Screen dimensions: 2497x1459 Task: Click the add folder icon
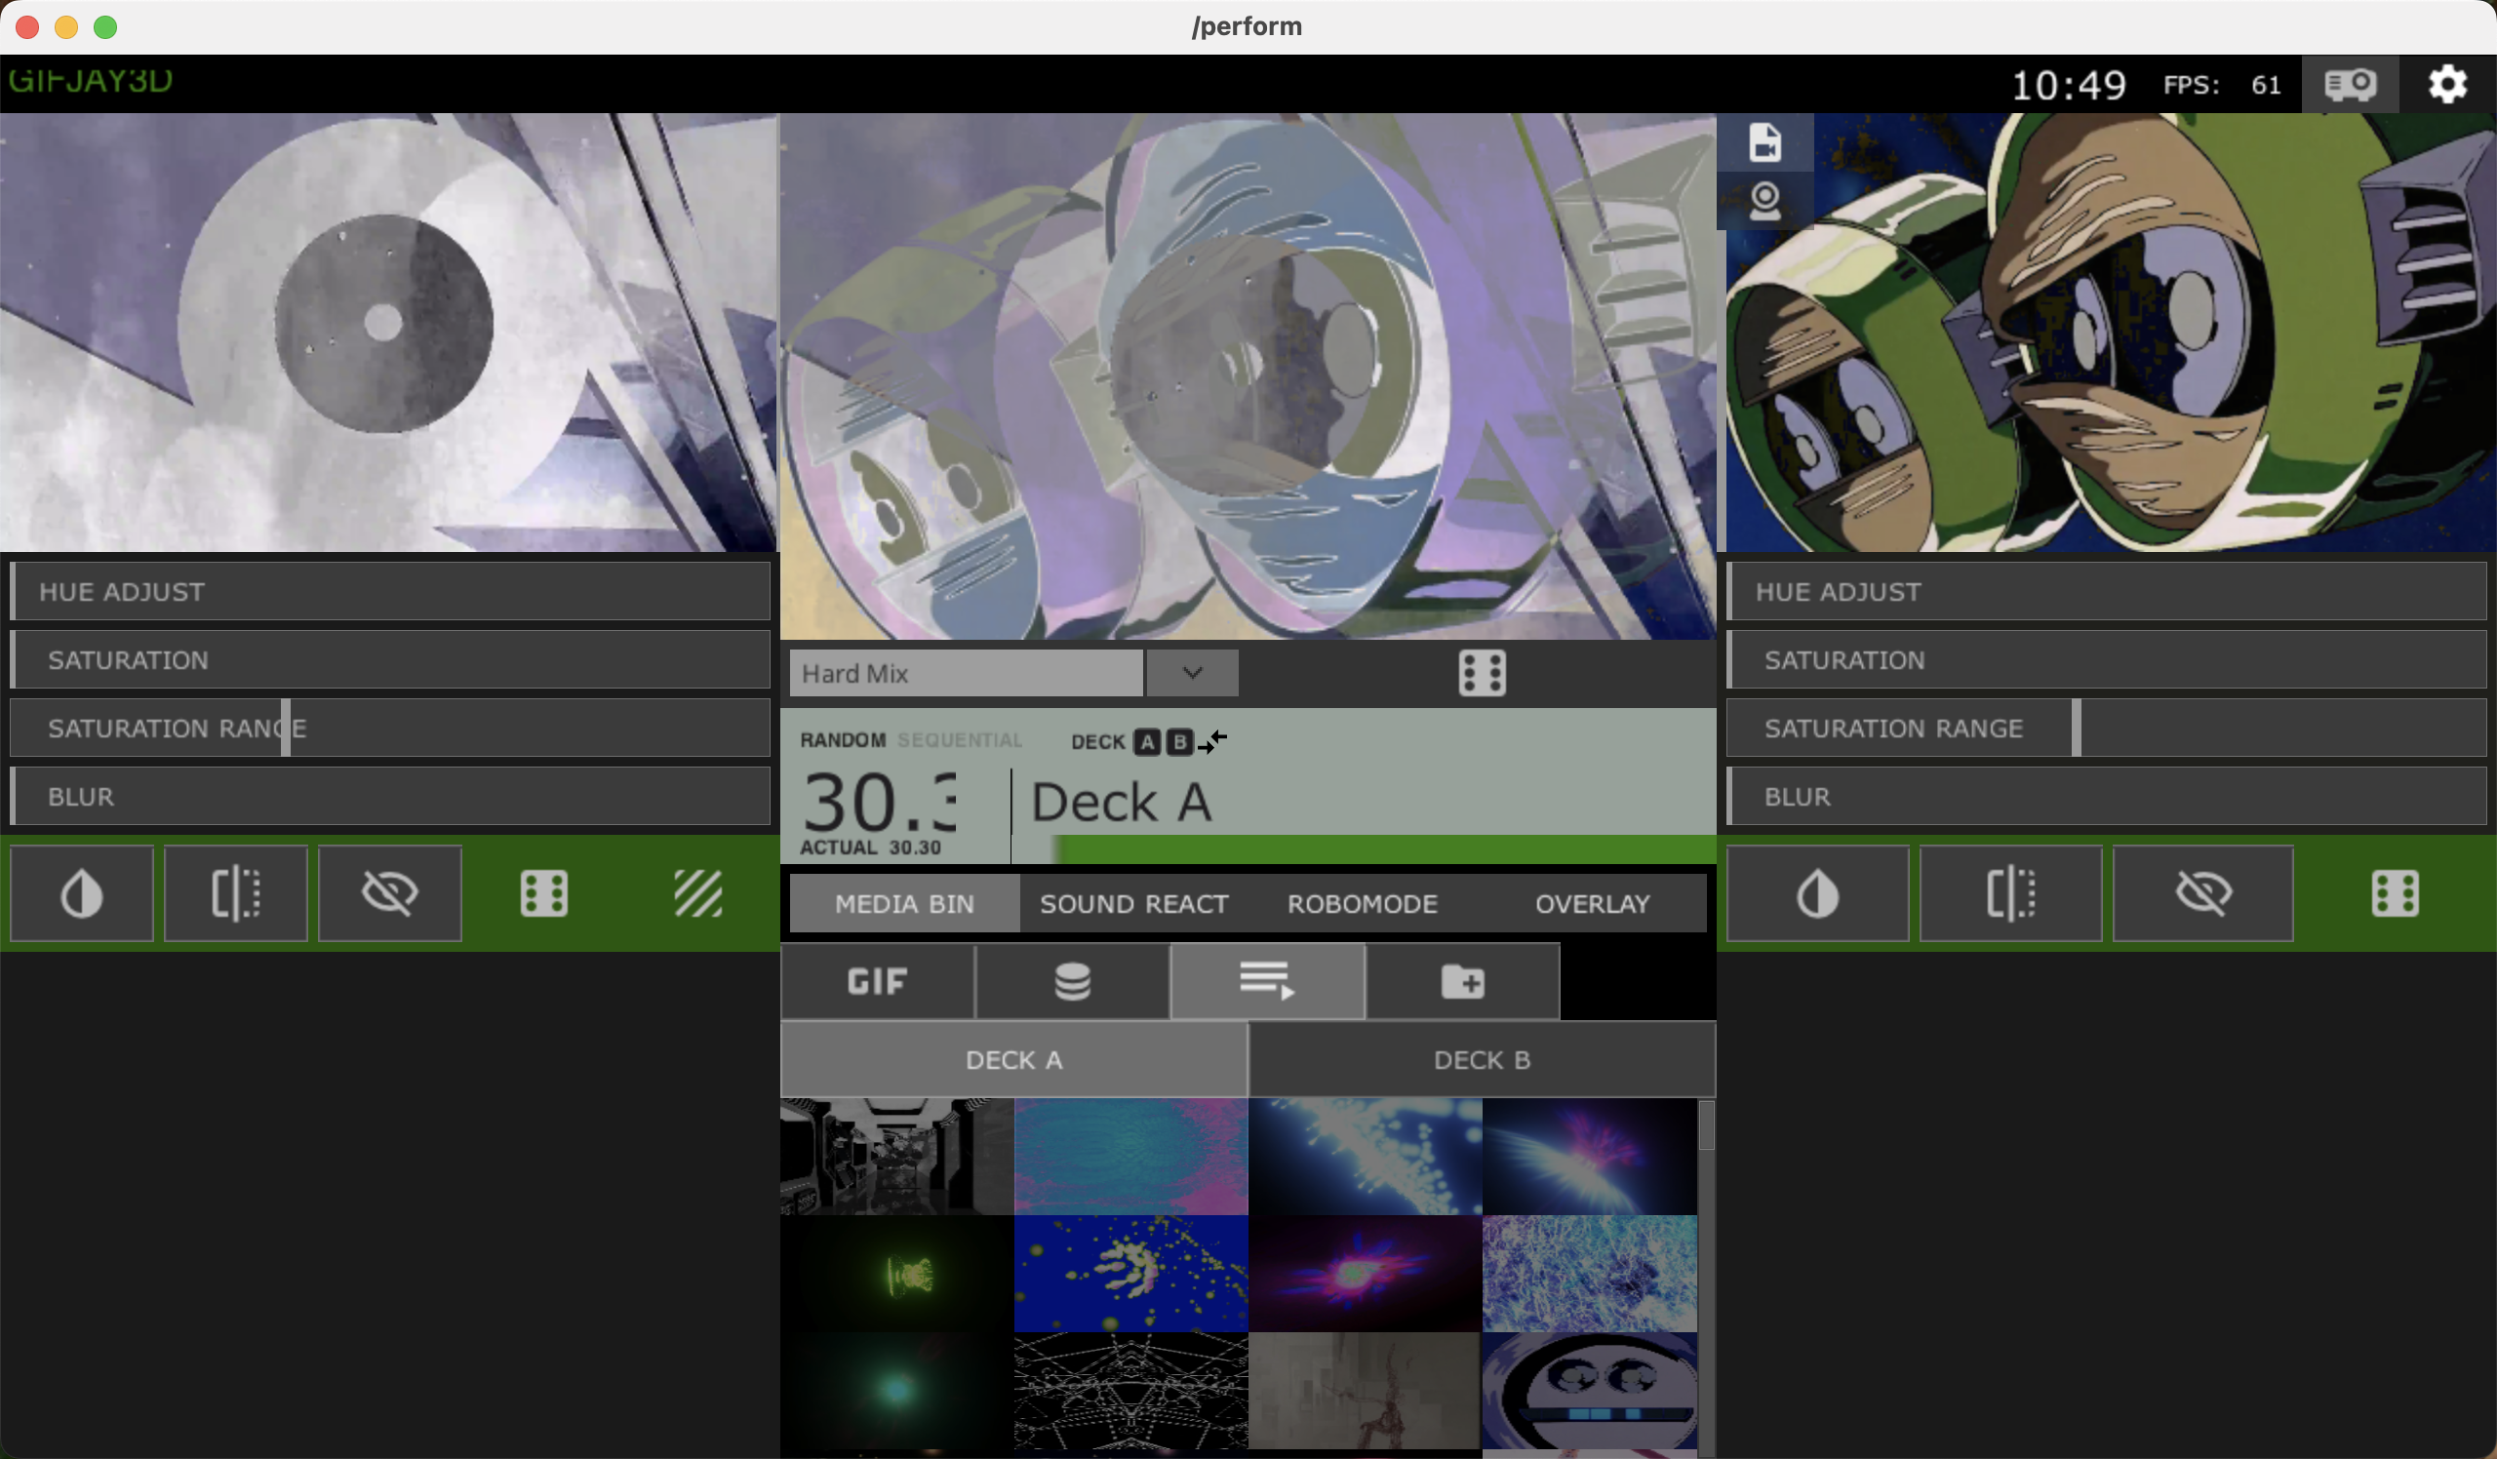pos(1461,981)
